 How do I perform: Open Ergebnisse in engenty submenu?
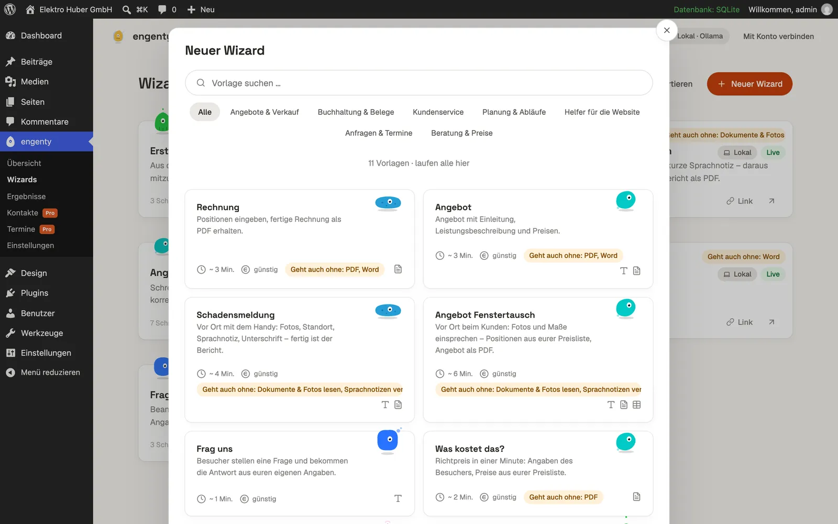(x=26, y=196)
